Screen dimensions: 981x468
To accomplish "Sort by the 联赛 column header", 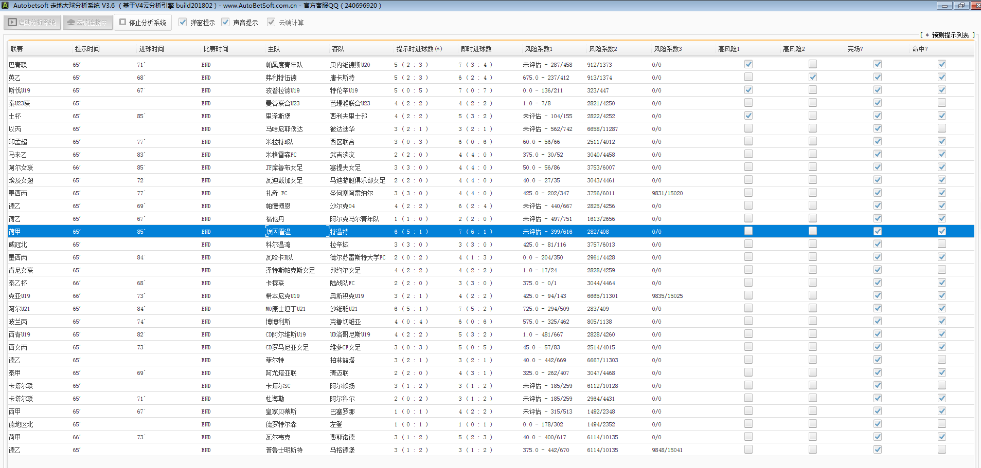I will 17,49.
